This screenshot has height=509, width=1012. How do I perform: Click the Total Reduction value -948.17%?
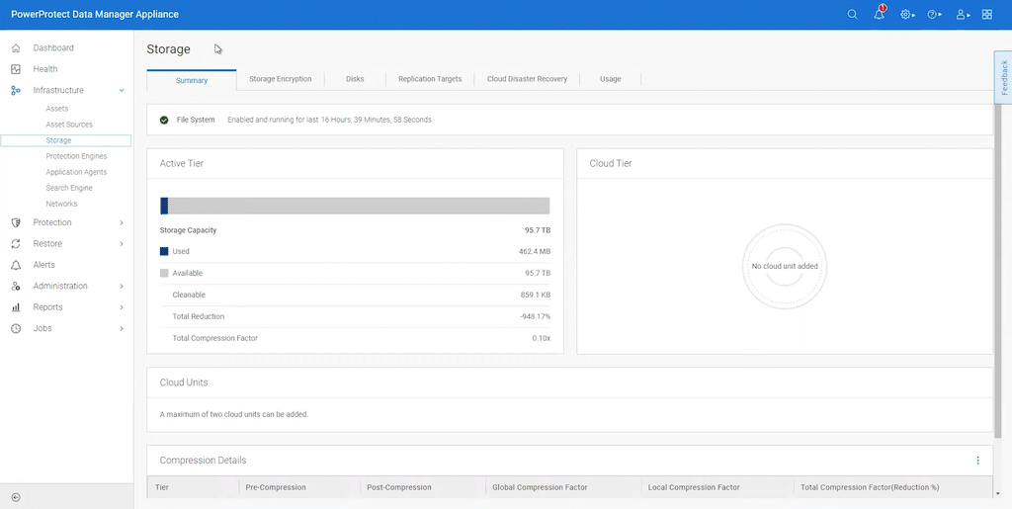tap(535, 316)
